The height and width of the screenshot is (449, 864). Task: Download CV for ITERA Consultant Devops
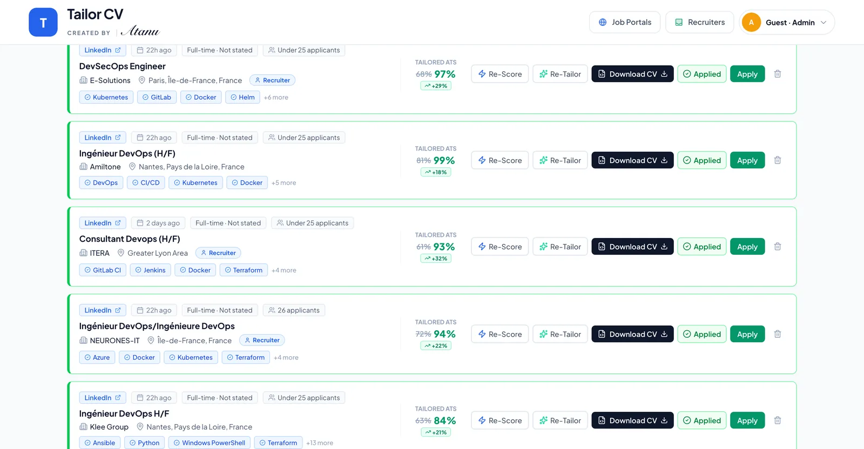point(632,247)
